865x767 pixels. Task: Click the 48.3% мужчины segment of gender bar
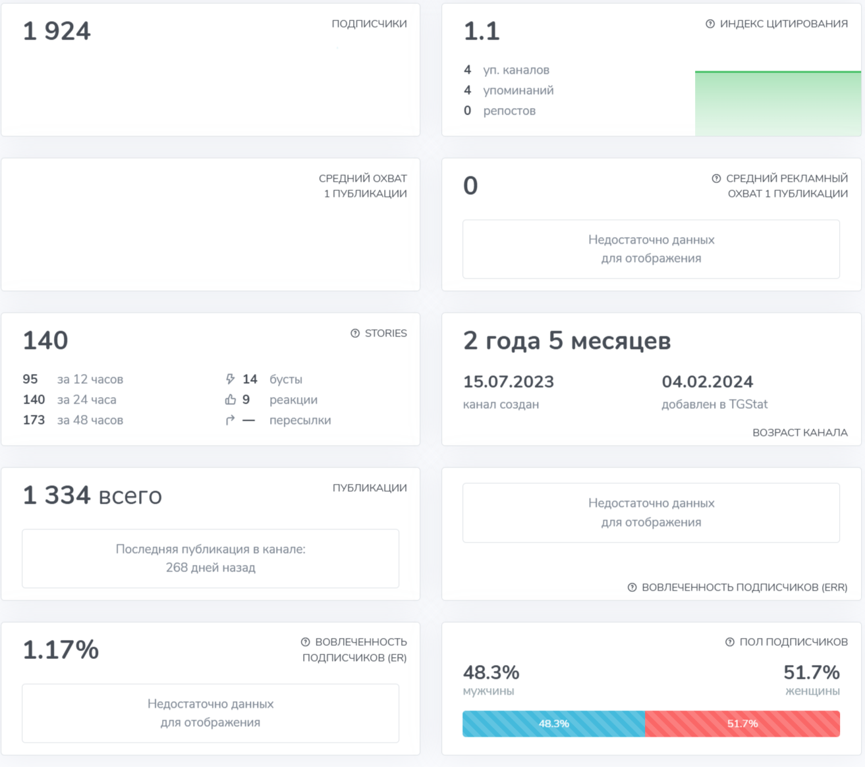pyautogui.click(x=553, y=723)
